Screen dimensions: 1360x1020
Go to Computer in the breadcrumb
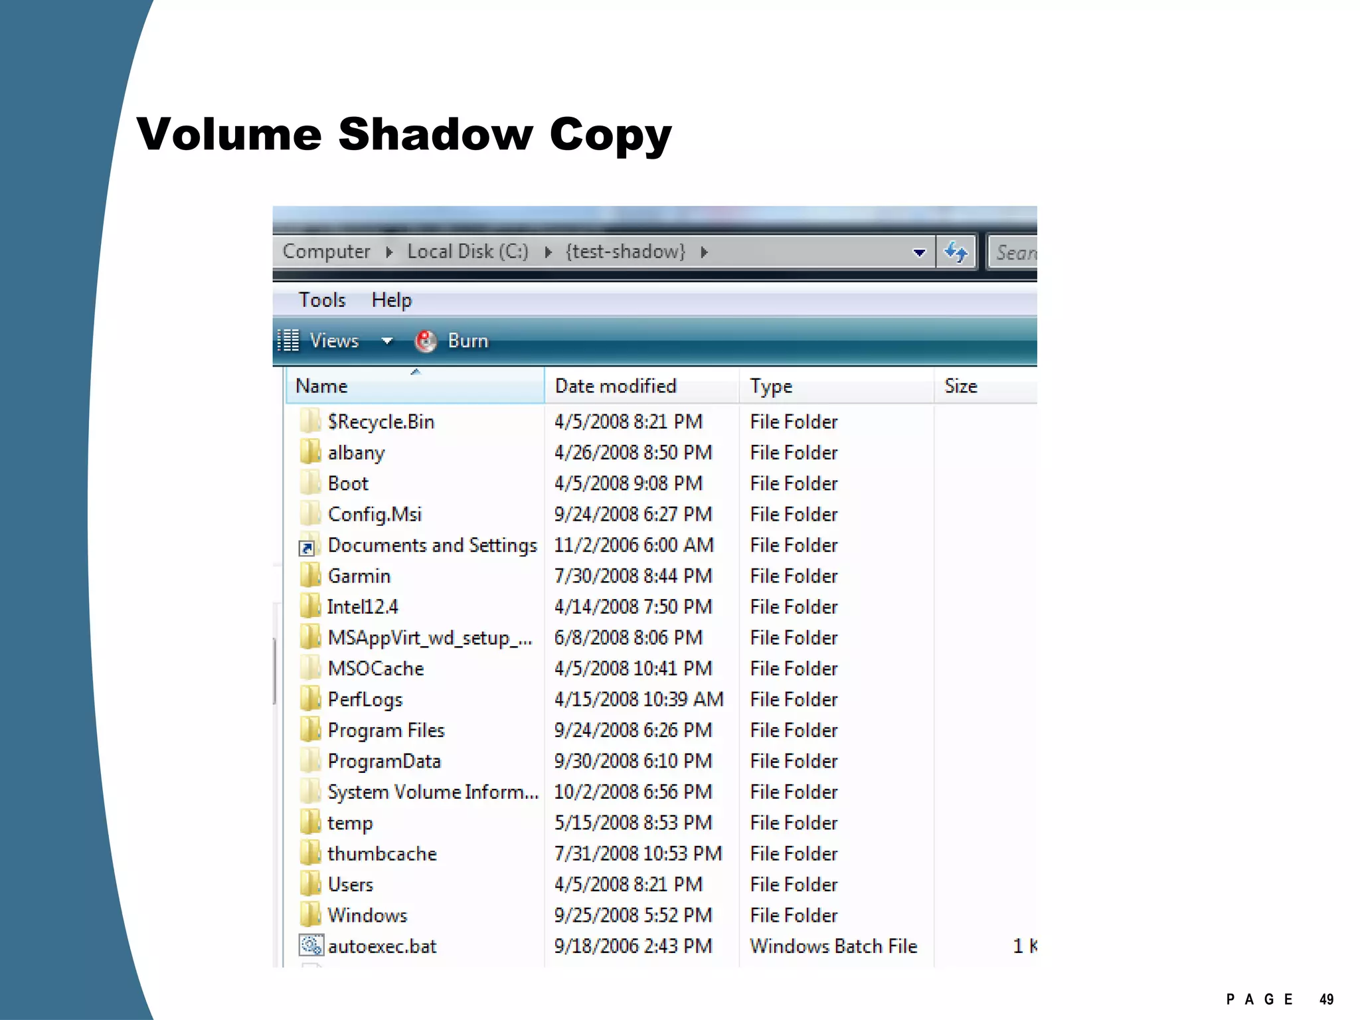coord(326,251)
